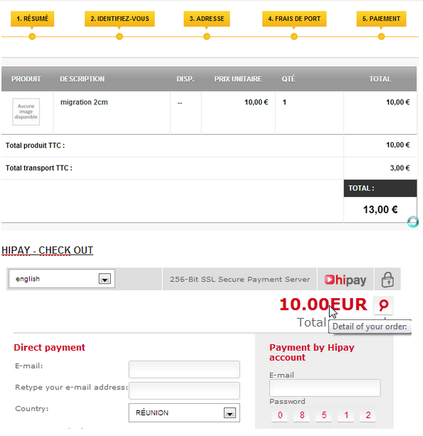423x436 pixels.
Task: Click the SSL padlock icon
Action: tap(388, 279)
